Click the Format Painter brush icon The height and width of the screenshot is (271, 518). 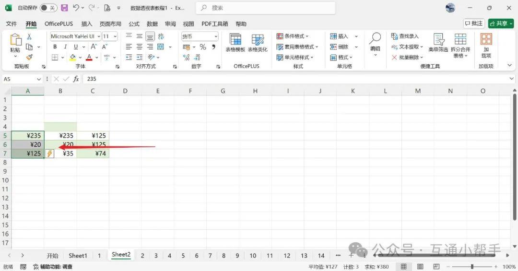[29, 57]
